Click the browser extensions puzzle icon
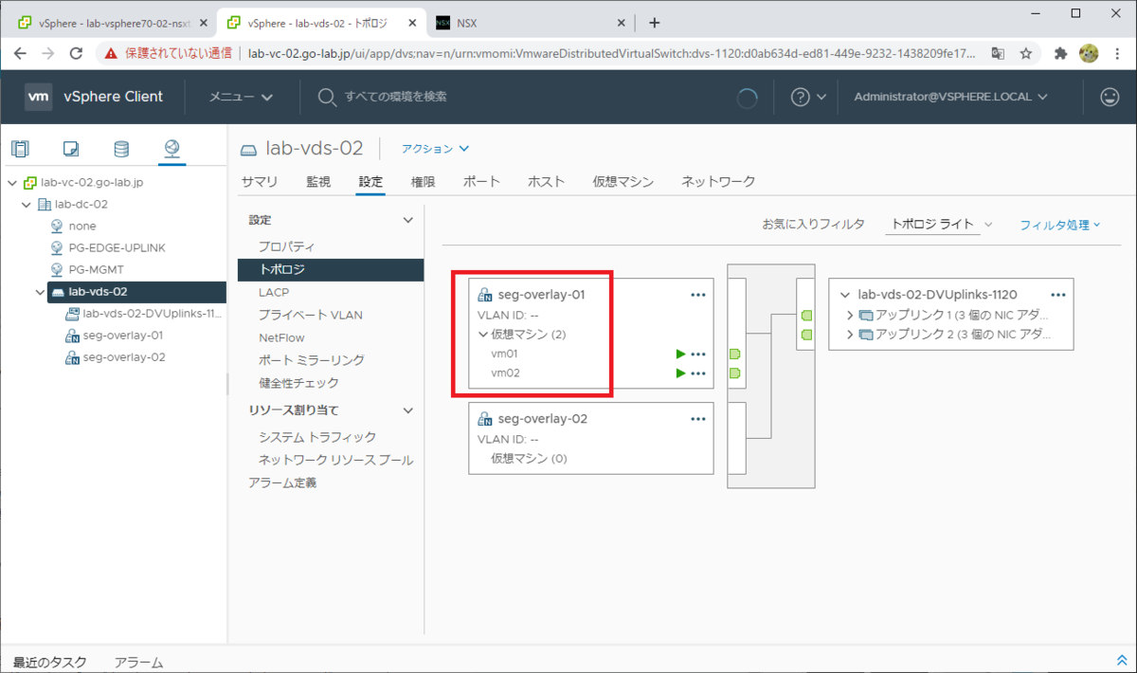Image resolution: width=1137 pixels, height=673 pixels. click(1061, 54)
